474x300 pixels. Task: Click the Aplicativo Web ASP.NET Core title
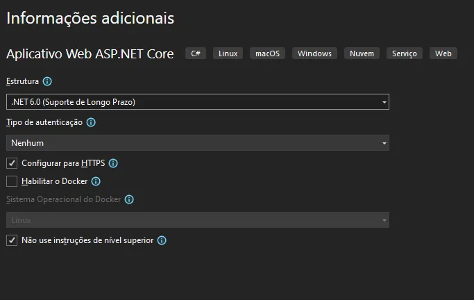click(x=90, y=53)
